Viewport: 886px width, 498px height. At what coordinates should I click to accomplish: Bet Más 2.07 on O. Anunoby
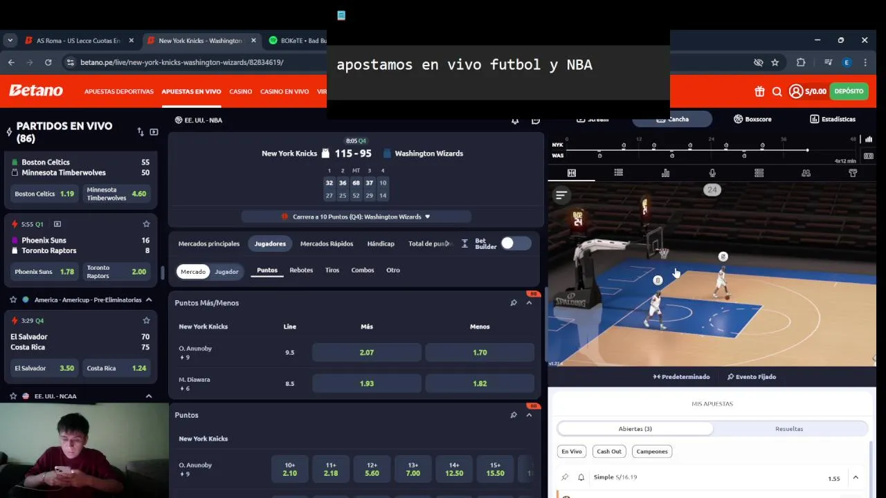367,353
